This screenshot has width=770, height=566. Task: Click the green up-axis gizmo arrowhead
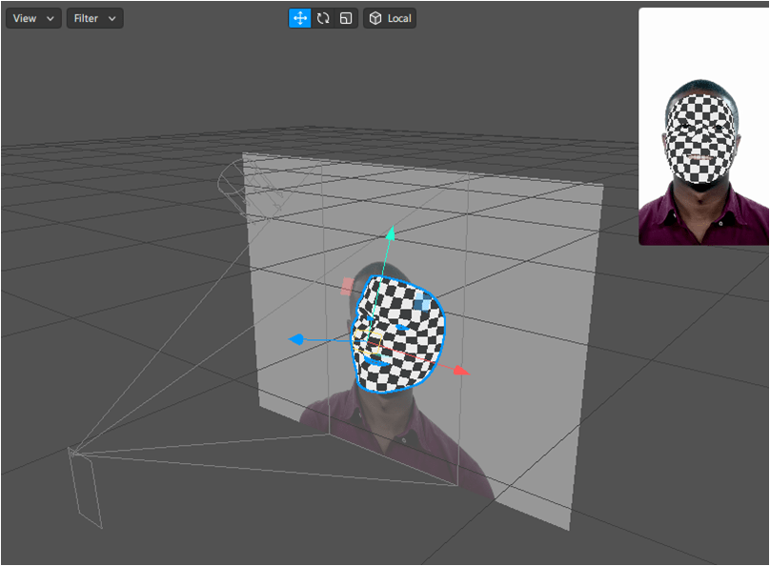coord(390,232)
